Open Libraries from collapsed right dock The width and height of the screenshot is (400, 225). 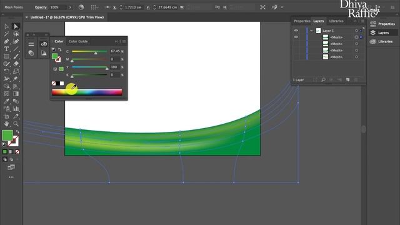click(382, 42)
